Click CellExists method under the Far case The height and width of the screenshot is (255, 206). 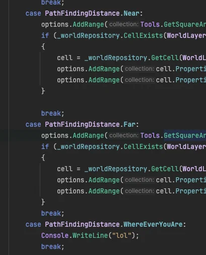[143, 147]
